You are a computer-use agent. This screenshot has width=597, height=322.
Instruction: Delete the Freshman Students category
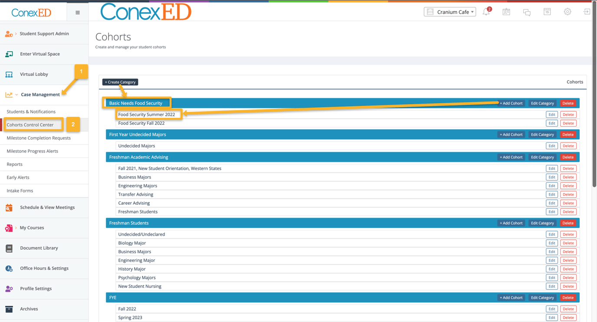tap(568, 223)
